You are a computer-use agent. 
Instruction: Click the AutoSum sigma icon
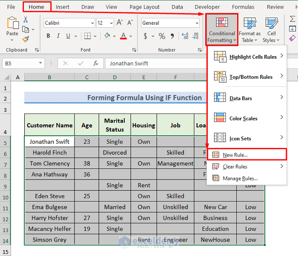coord(292,19)
